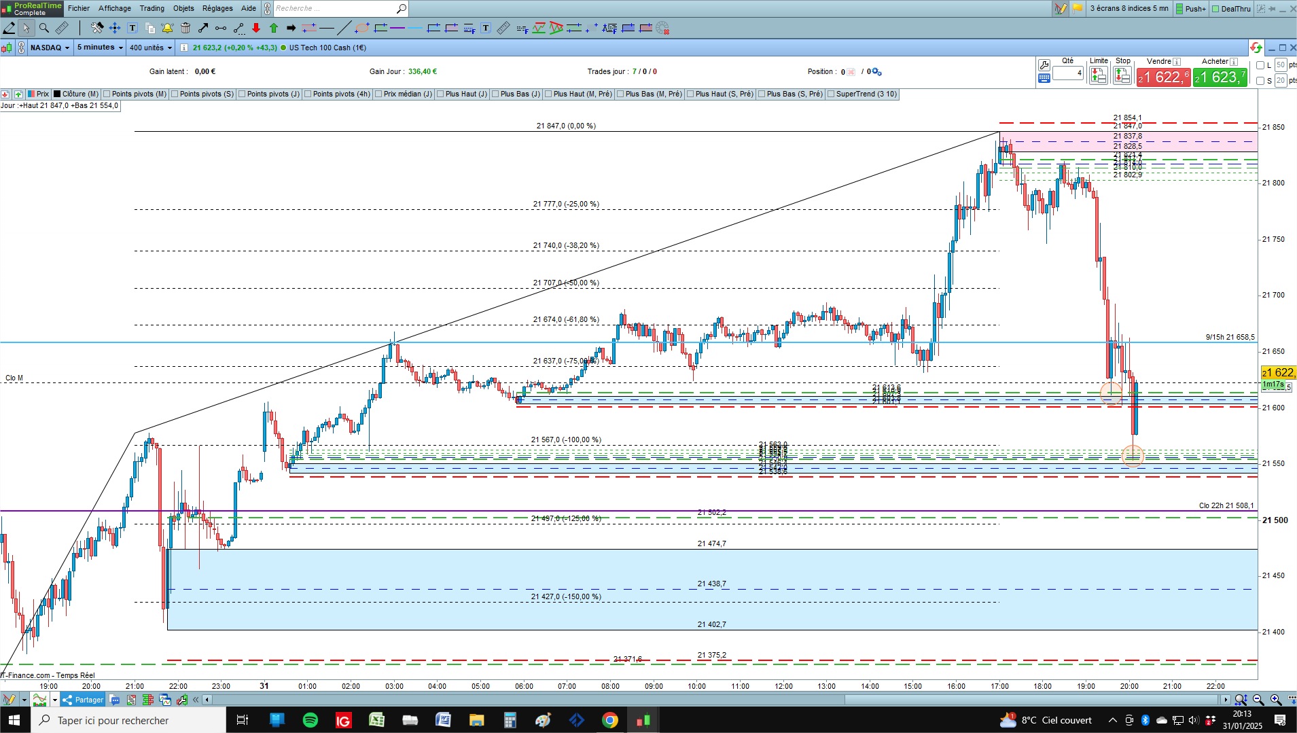Enable the SuperTrend (3 10) indicator
Viewport: 1297px width, 733px height.
click(x=831, y=94)
